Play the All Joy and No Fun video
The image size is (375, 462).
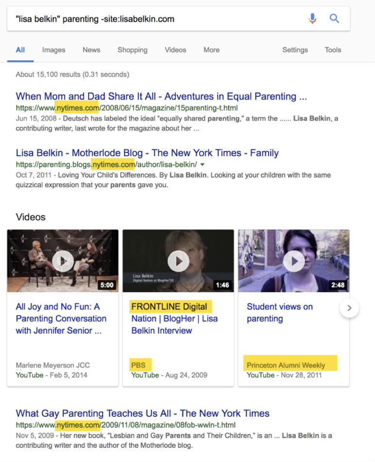(x=63, y=261)
